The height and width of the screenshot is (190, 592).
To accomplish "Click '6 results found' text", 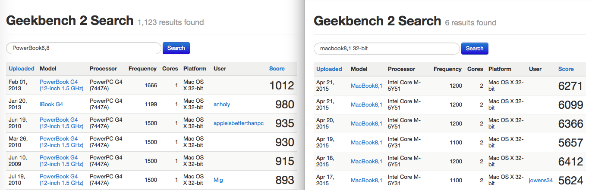I will (x=470, y=23).
